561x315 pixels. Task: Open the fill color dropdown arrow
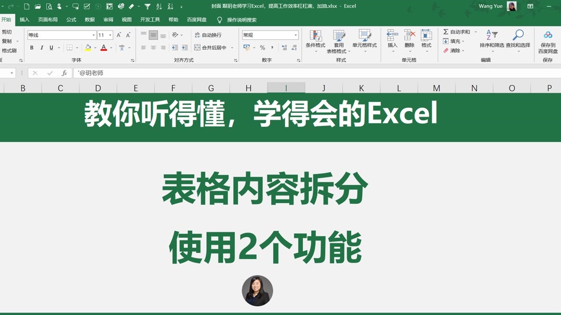95,48
